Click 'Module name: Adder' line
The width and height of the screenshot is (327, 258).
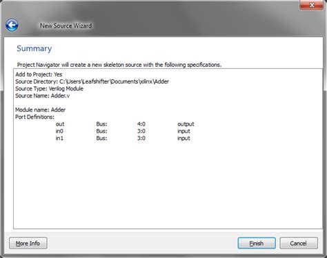tap(40, 110)
